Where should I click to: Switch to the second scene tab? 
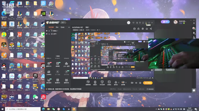[57, 27]
